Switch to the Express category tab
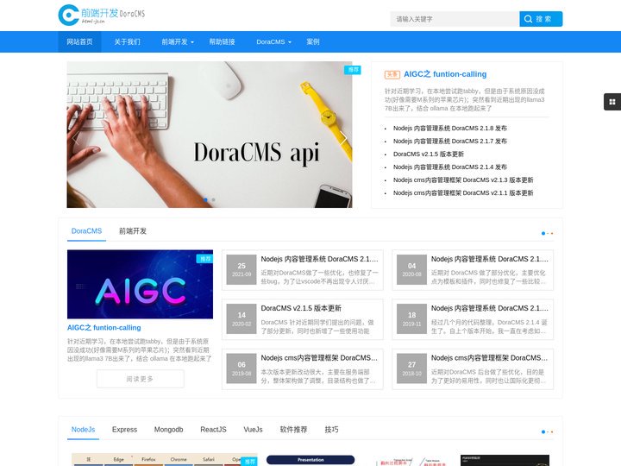The height and width of the screenshot is (466, 621). [124, 430]
